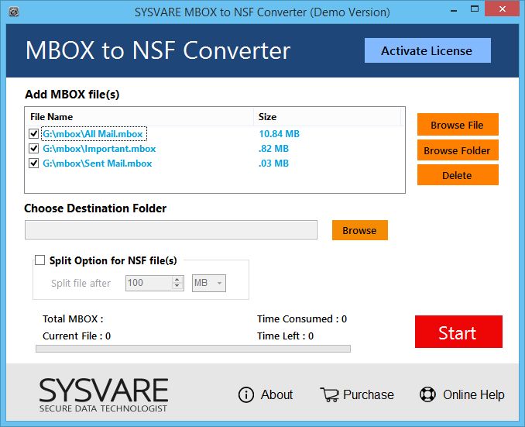Click the Purchase shopping cart icon
The width and height of the screenshot is (525, 427).
(329, 394)
